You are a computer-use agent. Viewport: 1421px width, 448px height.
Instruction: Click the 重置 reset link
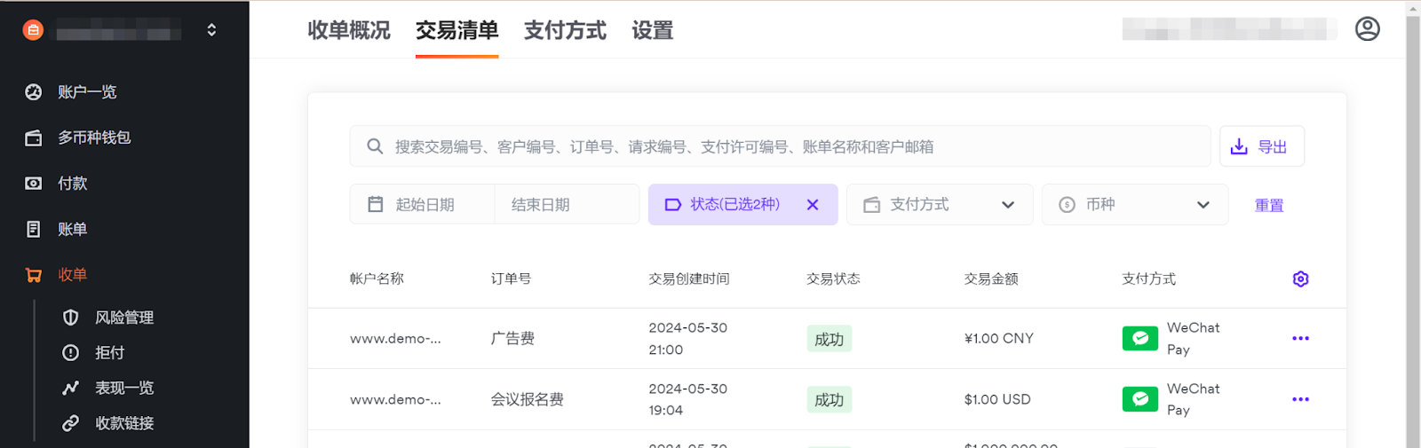pos(1268,206)
